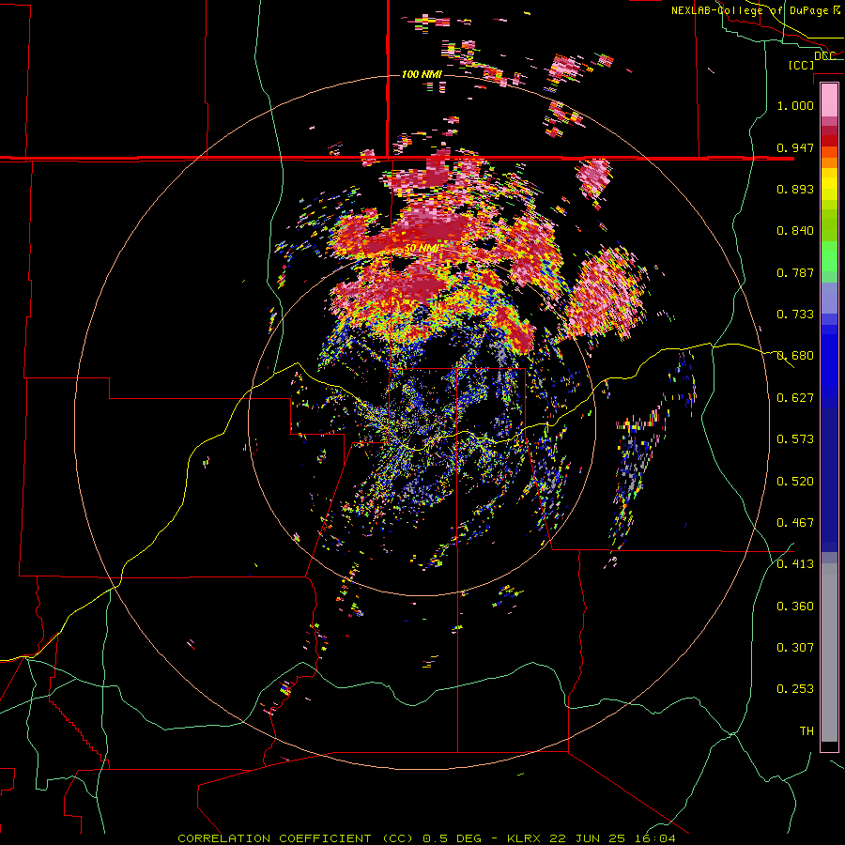Select the 1.000 value on the scale
The image size is (845, 845).
coord(795,105)
